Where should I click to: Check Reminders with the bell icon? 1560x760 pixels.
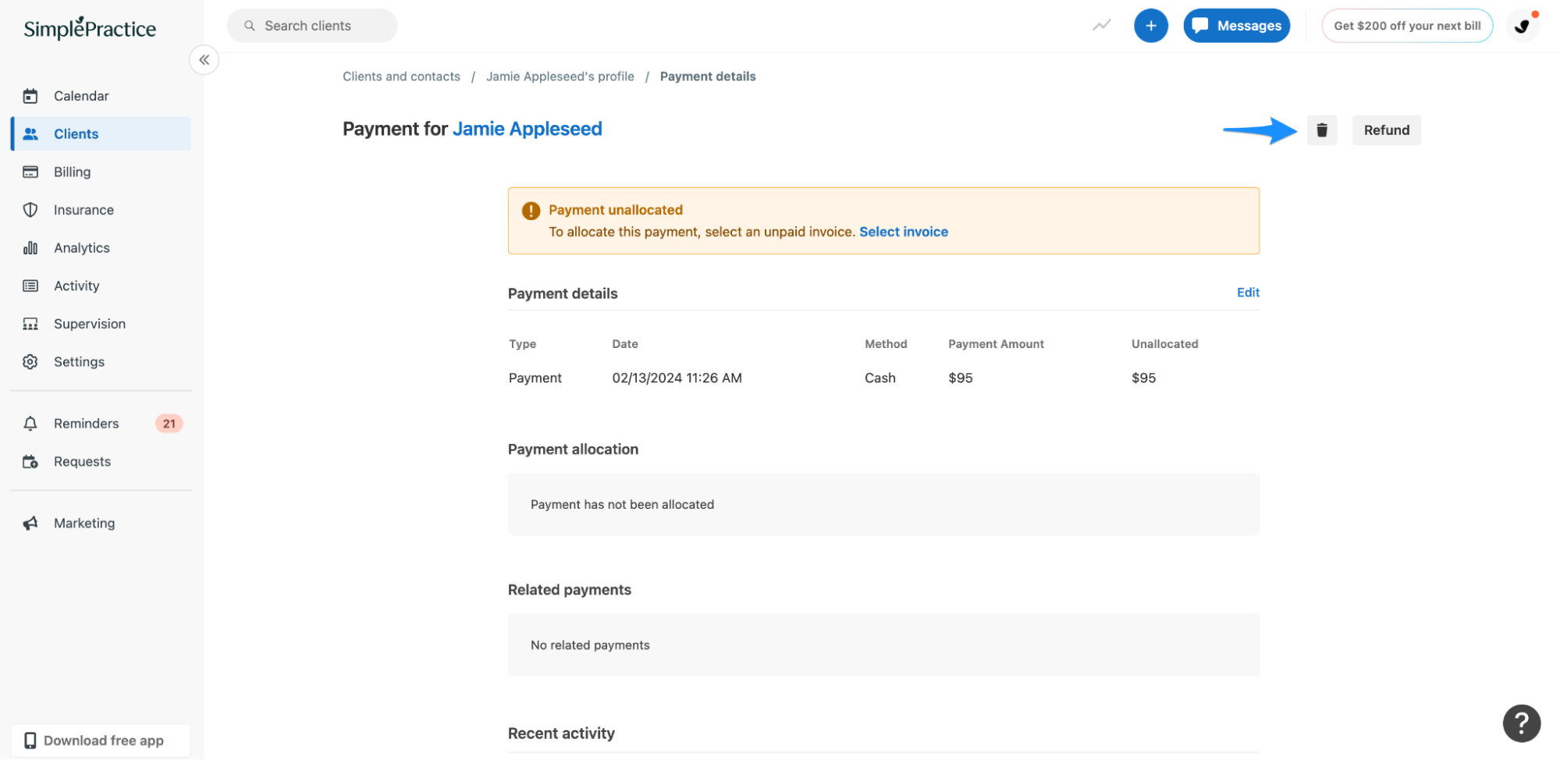(85, 423)
